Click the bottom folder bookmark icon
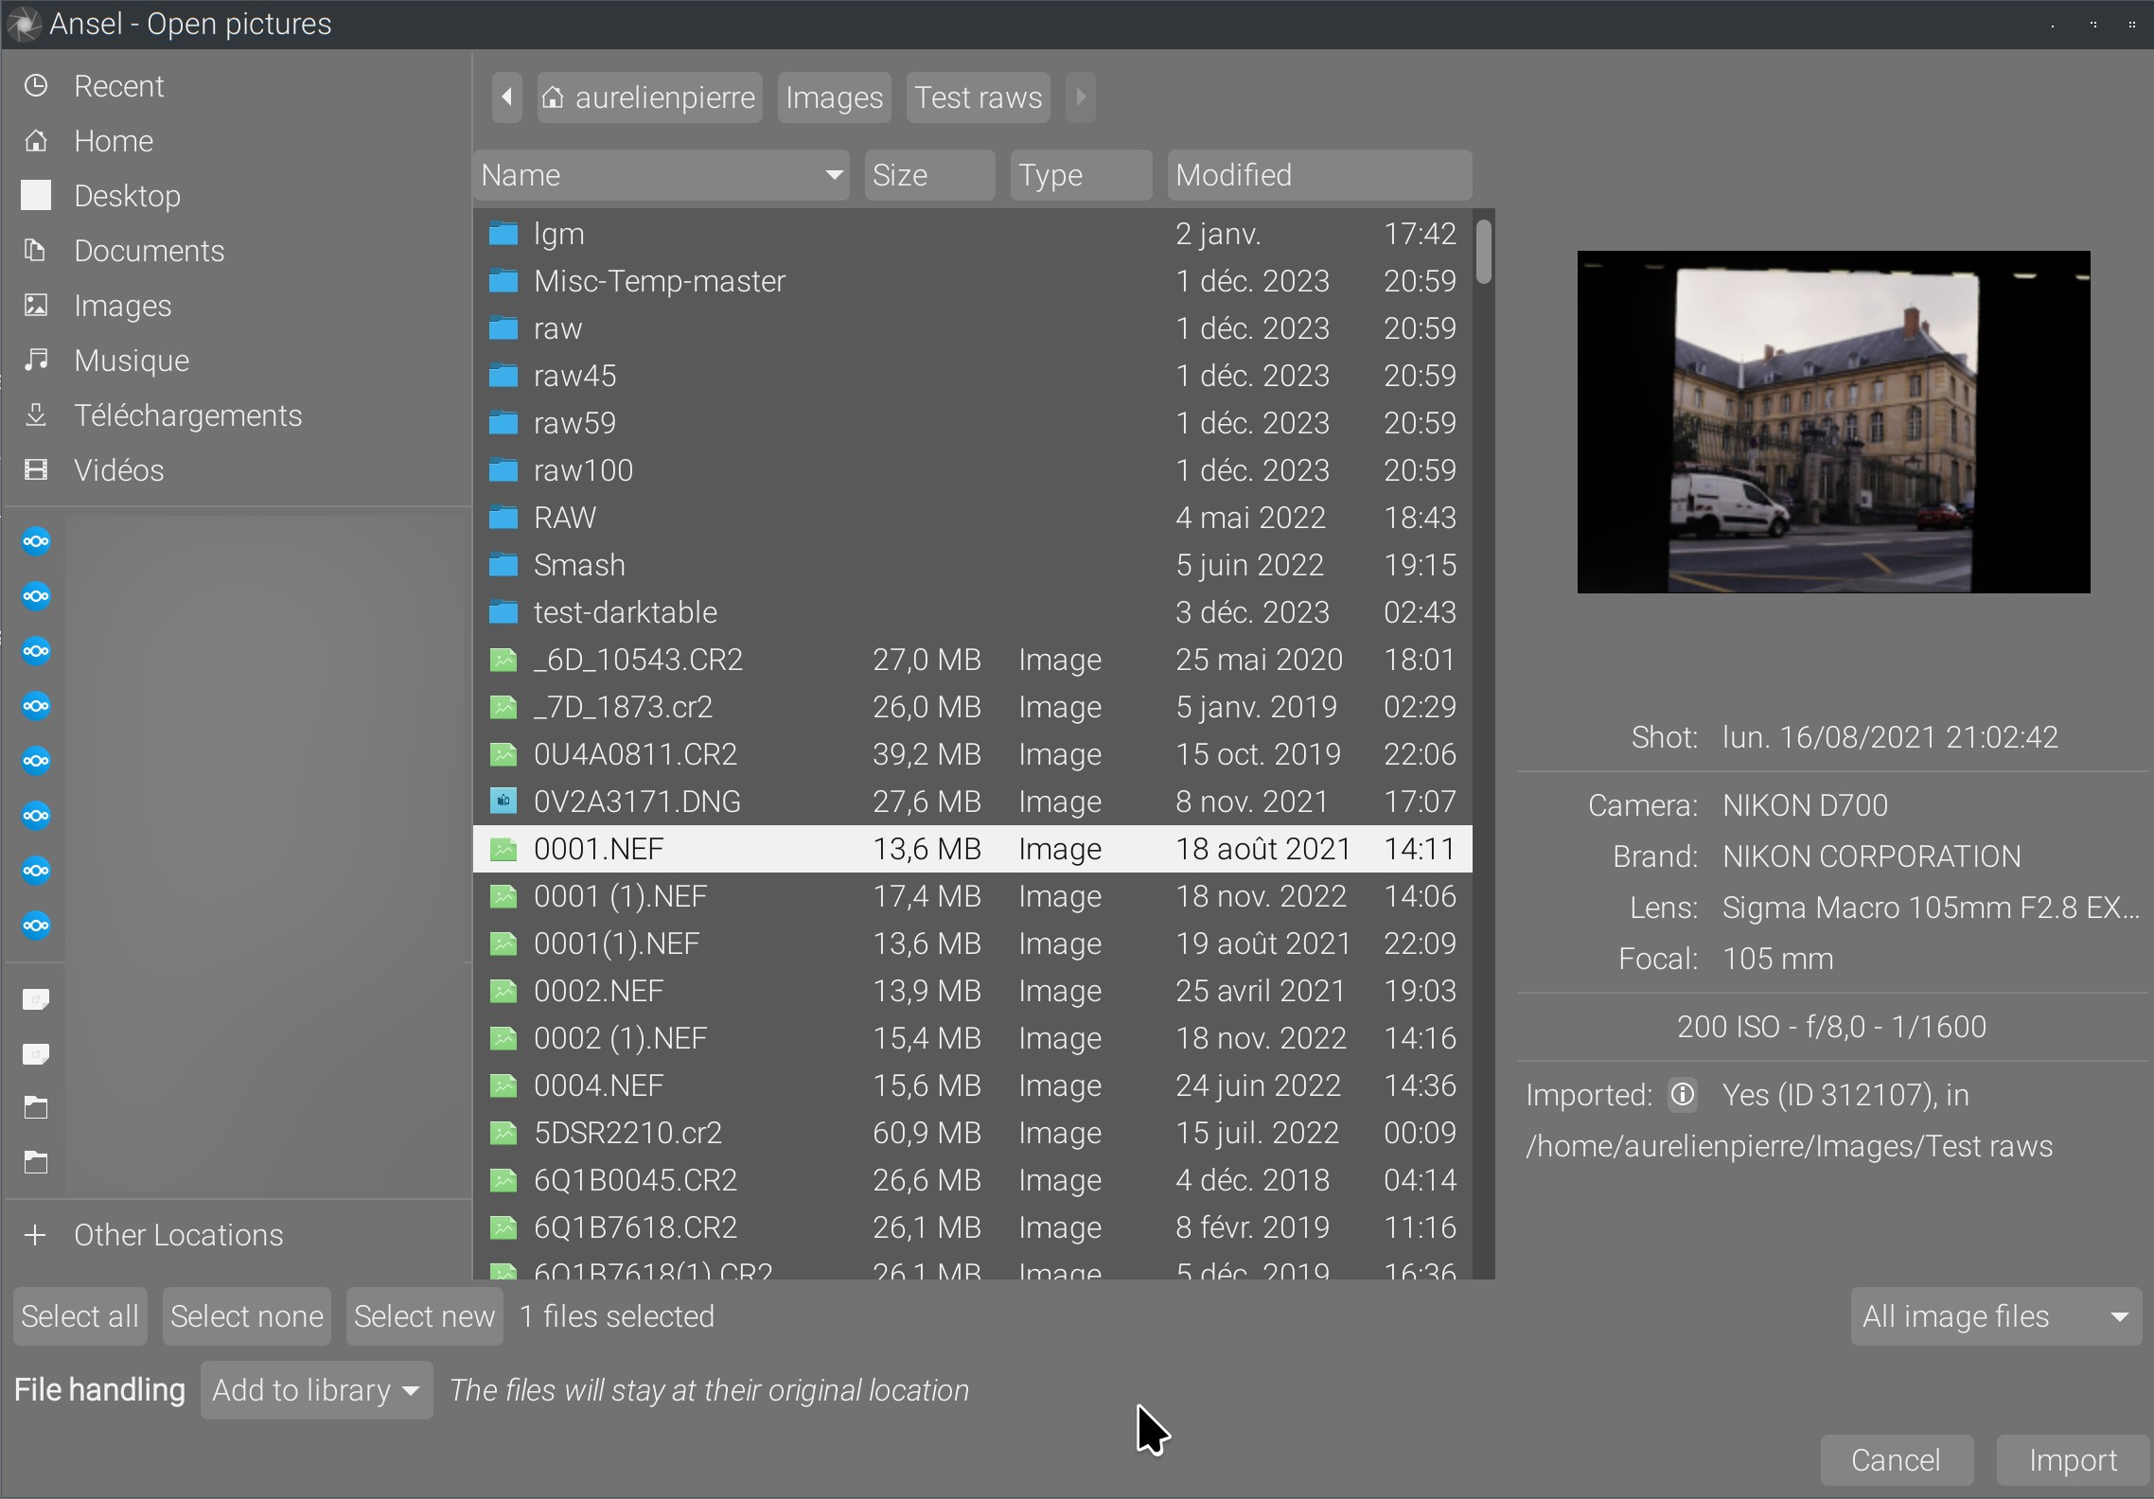Image resolution: width=2154 pixels, height=1499 pixels. pos(36,1163)
